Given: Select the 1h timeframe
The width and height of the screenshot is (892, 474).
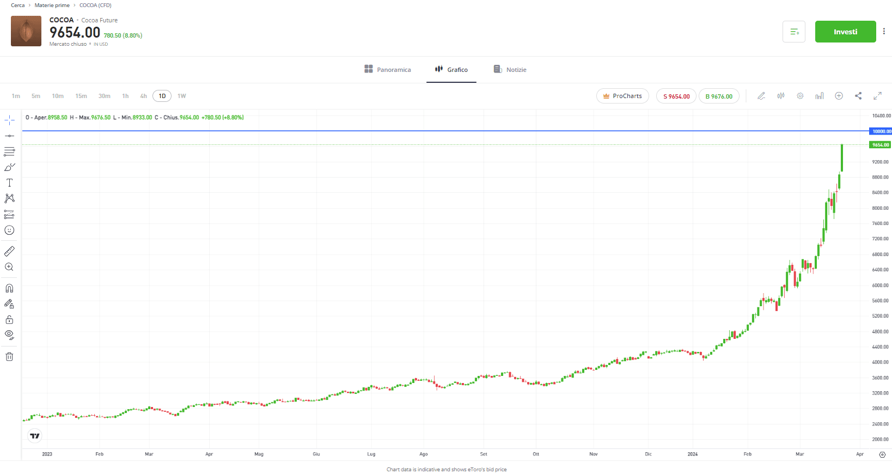Looking at the screenshot, I should [125, 96].
